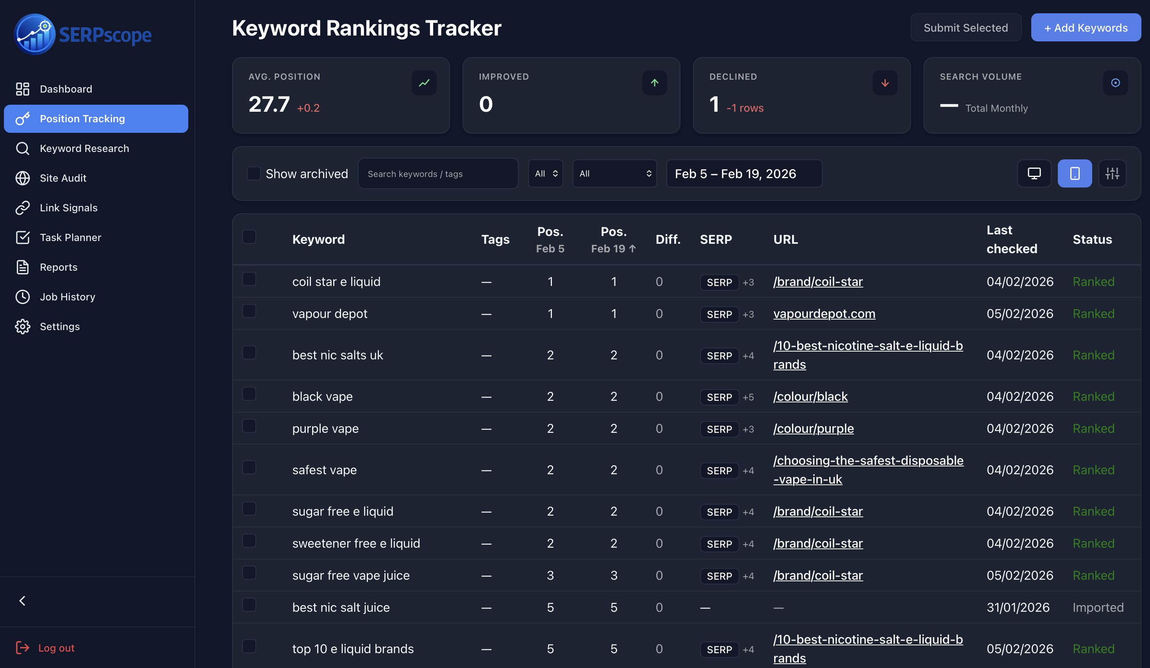
Task: Open the Feb 5 – Feb 19 date range picker
Action: tap(744, 173)
